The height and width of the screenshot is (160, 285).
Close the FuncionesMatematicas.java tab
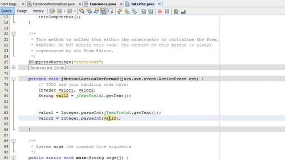tap(80, 4)
